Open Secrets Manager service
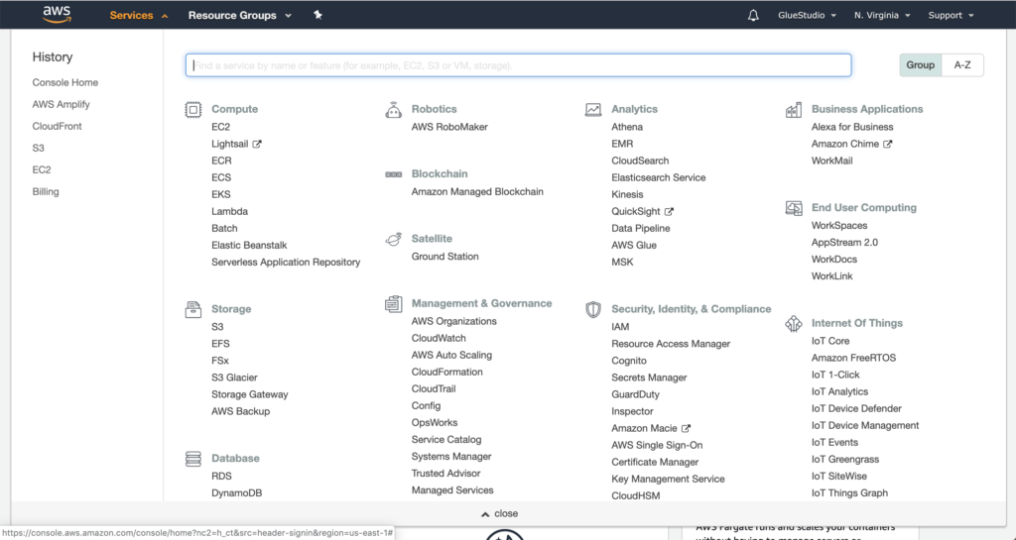1016x540 pixels. coord(649,378)
